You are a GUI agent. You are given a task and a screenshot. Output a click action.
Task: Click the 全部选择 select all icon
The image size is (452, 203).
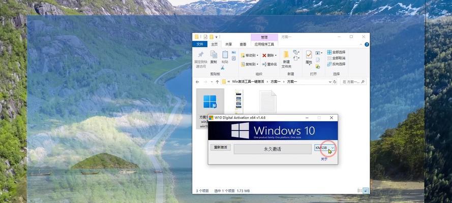[x=329, y=52]
